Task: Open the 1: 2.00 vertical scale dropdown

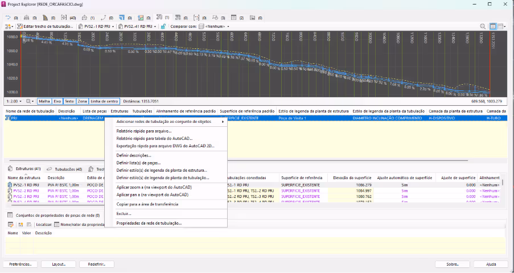Action: (14, 102)
